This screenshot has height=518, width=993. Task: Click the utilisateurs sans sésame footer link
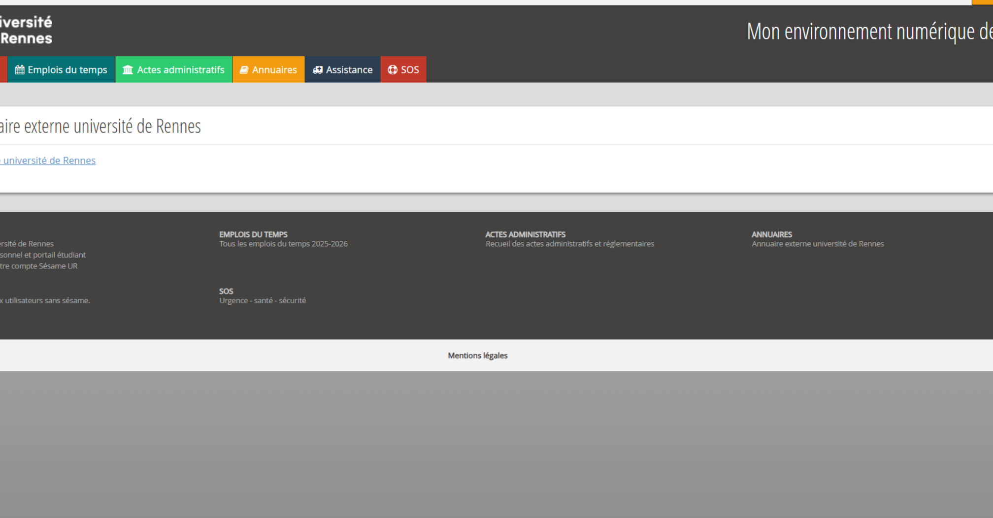pos(45,300)
